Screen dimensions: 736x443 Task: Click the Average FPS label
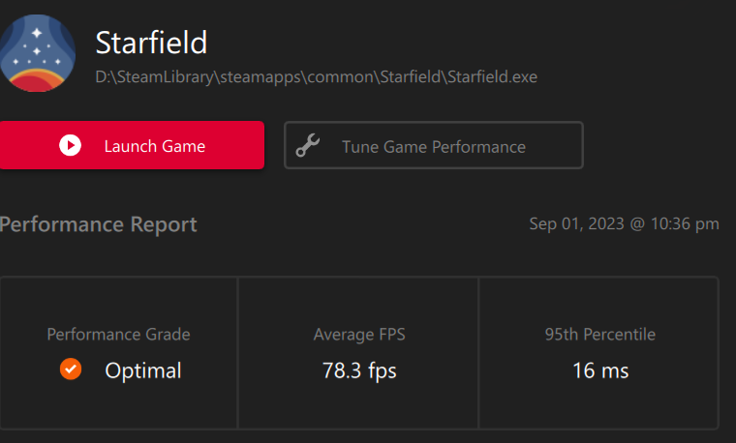pyautogui.click(x=359, y=335)
